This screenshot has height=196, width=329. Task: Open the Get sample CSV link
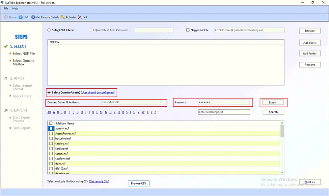tap(99, 181)
